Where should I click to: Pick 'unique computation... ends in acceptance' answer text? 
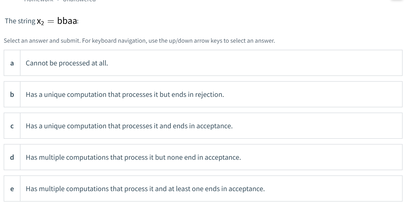pos(129,126)
